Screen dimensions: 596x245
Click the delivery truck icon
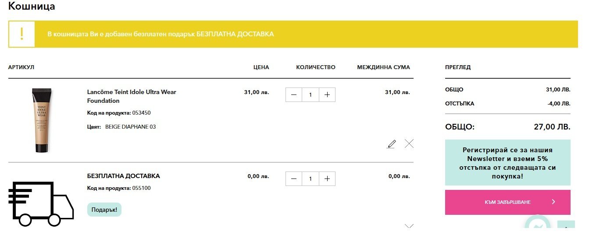[x=41, y=204]
